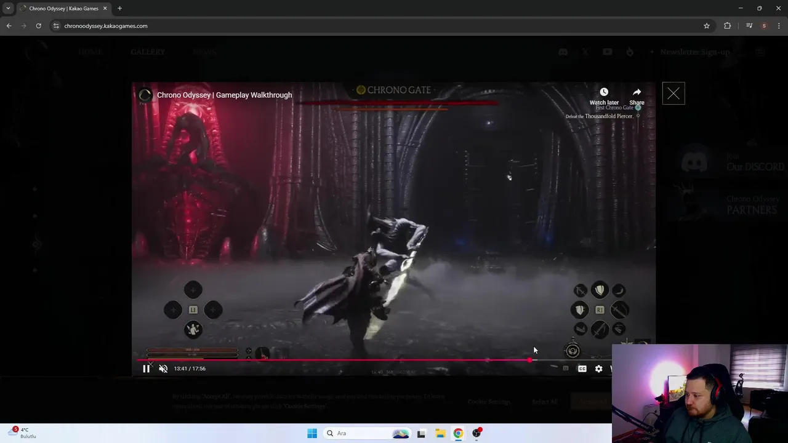Viewport: 788px width, 443px height.
Task: Open the channel avatar on the video
Action: (x=145, y=95)
